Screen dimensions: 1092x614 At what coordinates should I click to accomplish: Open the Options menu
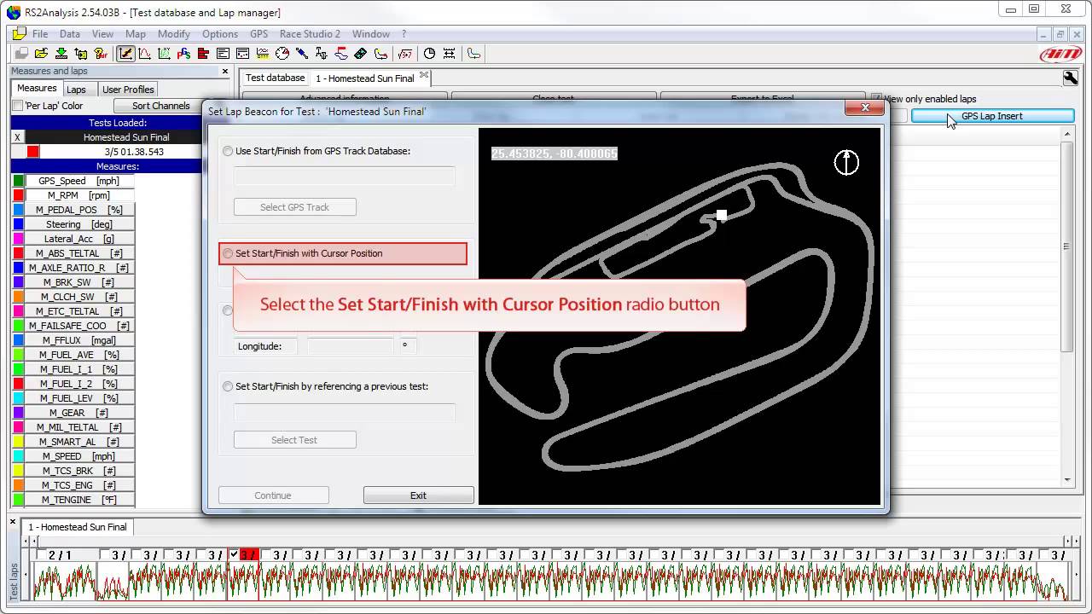coord(220,34)
